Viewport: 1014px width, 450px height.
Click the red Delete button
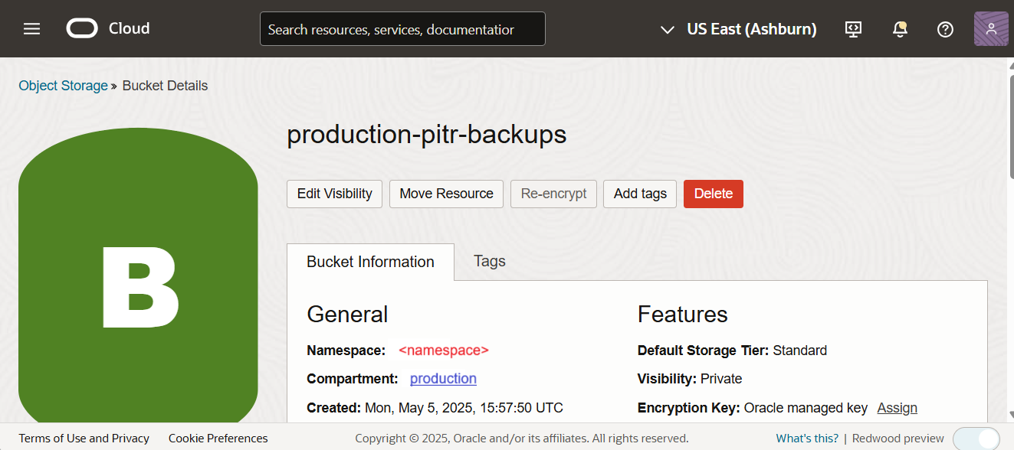[714, 194]
